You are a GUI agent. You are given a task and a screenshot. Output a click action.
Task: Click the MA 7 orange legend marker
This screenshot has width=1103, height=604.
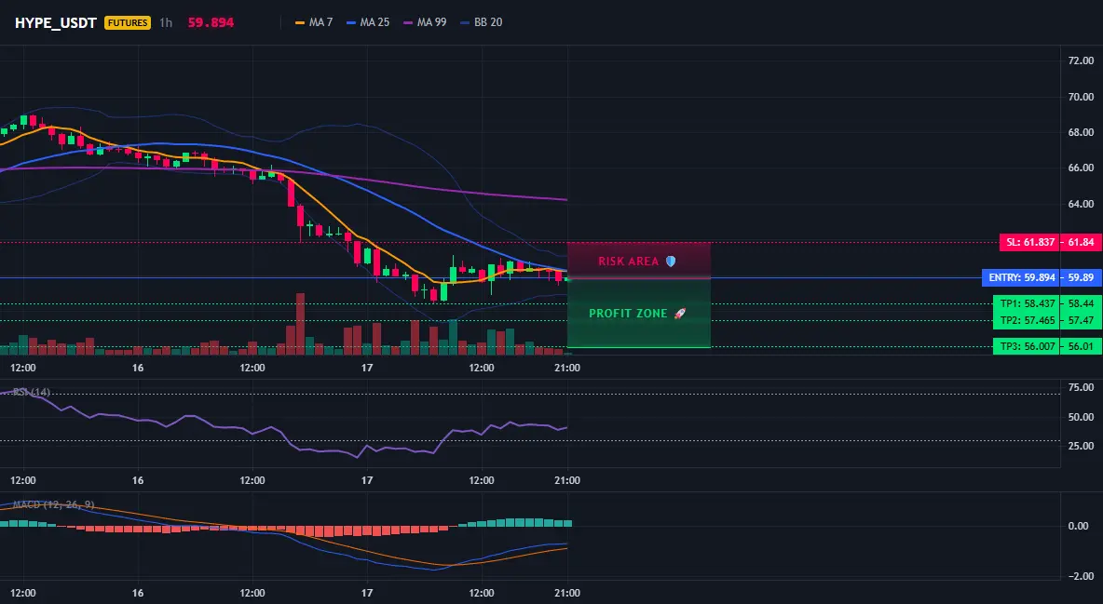(300, 22)
